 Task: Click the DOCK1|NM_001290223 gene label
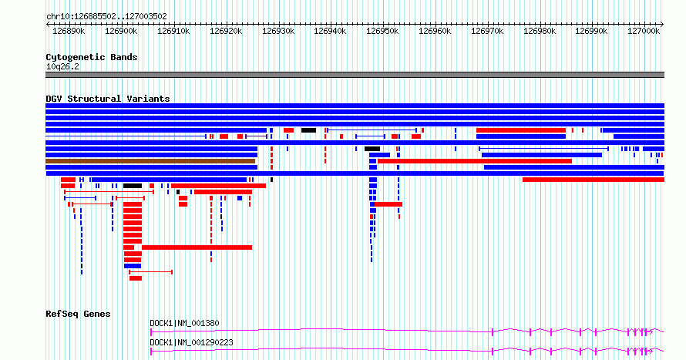coord(192,342)
